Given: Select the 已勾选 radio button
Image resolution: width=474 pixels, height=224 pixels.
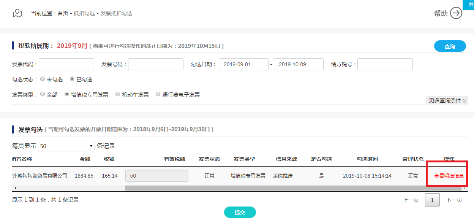Looking at the screenshot, I should tap(72, 79).
